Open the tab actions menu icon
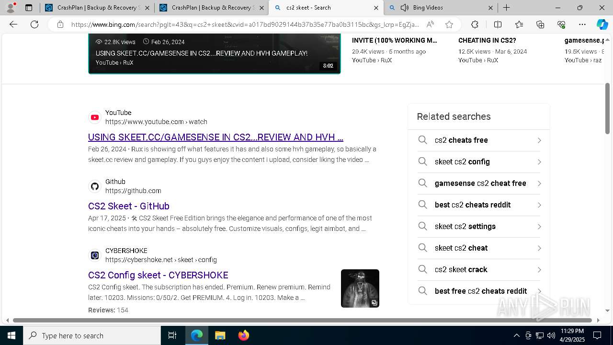Image resolution: width=613 pixels, height=345 pixels. pyautogui.click(x=29, y=8)
